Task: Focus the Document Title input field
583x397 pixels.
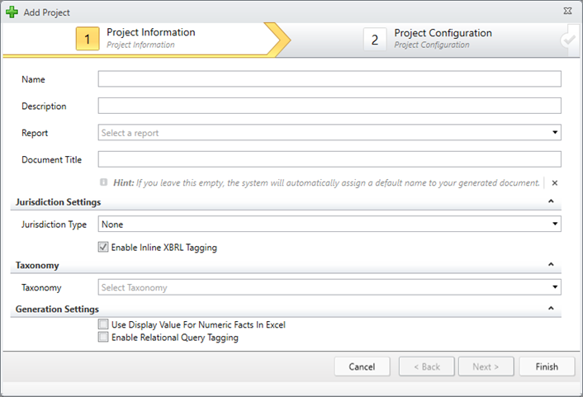Action: tap(329, 159)
